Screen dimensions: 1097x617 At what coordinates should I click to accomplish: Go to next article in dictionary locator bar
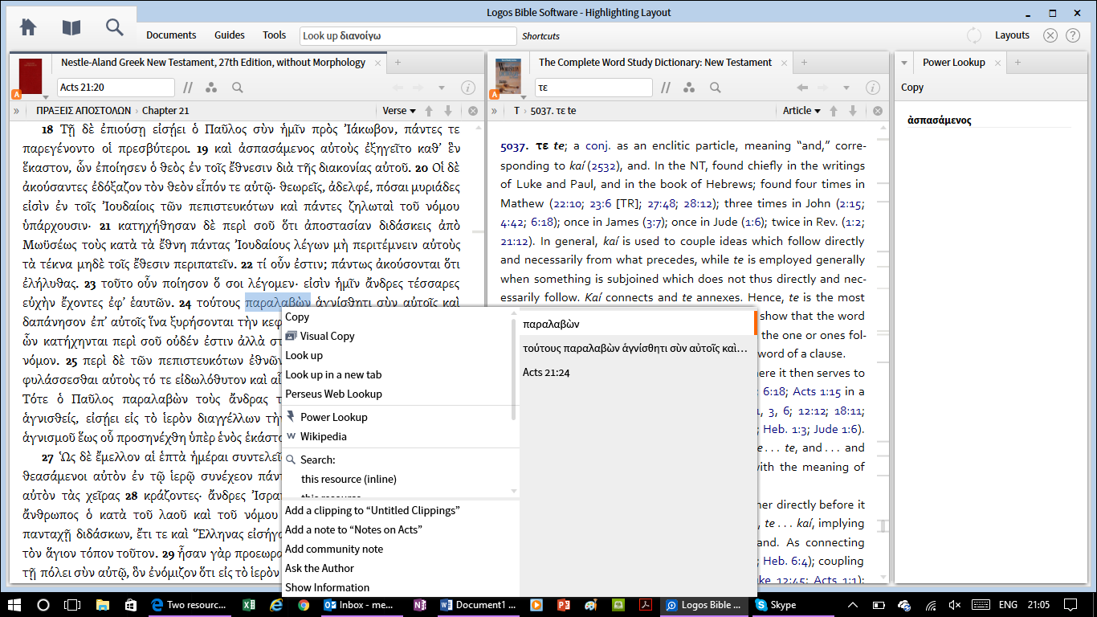(853, 111)
